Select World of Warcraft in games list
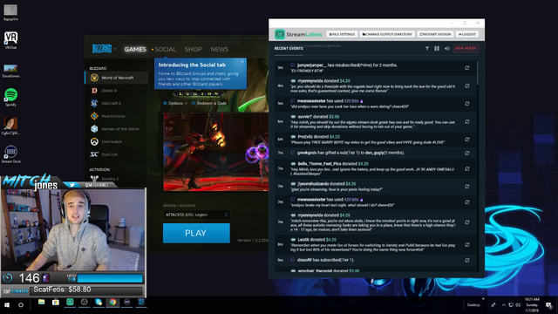Viewport: 558px width, 314px height. [x=117, y=78]
